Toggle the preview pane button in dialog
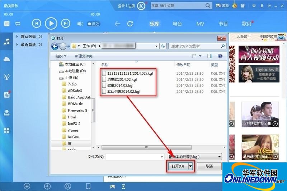This screenshot has width=287, height=191. pos(210,56)
